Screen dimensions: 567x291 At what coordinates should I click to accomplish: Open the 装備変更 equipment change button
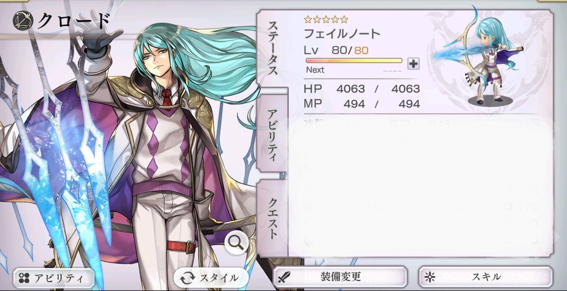point(341,277)
